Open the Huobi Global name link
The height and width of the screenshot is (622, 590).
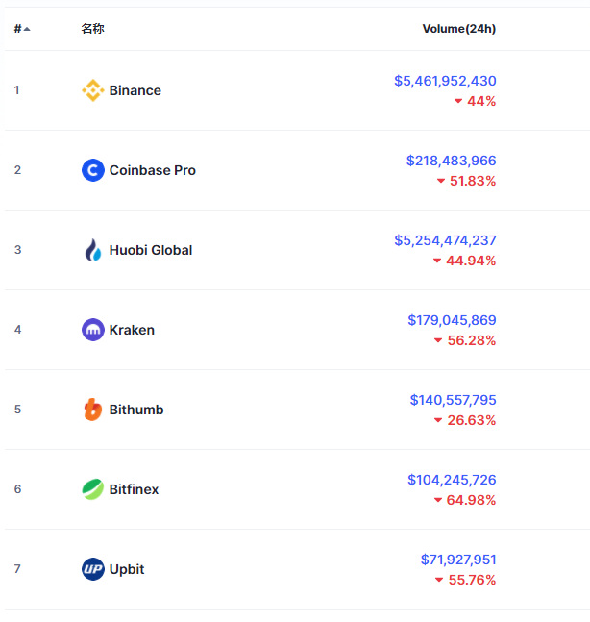(151, 250)
